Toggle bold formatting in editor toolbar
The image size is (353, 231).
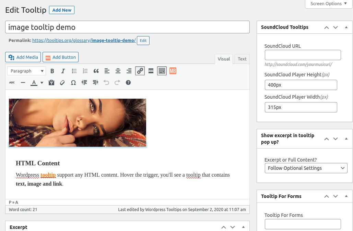[52, 71]
